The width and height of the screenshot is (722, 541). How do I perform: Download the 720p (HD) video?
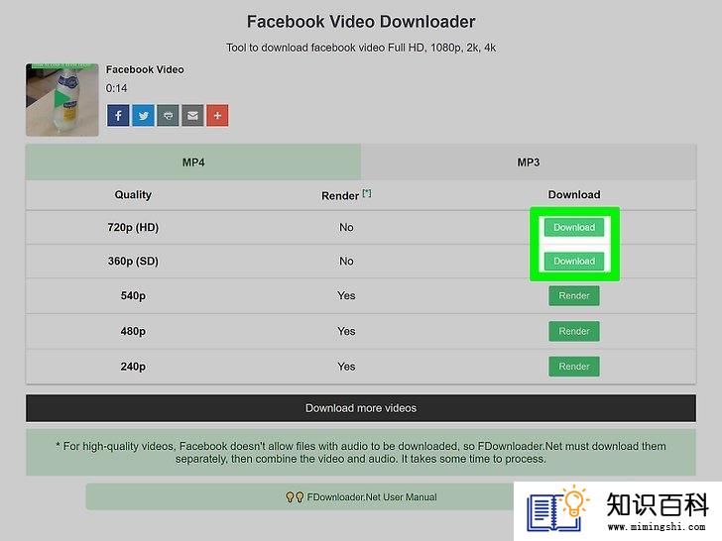(574, 227)
